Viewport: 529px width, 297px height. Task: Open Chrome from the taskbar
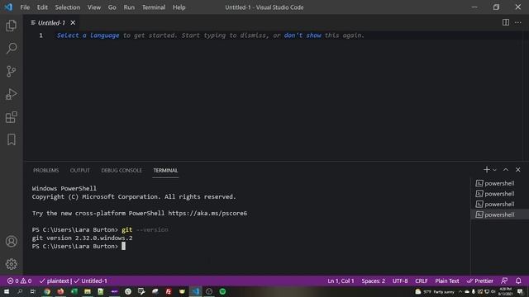(x=47, y=291)
